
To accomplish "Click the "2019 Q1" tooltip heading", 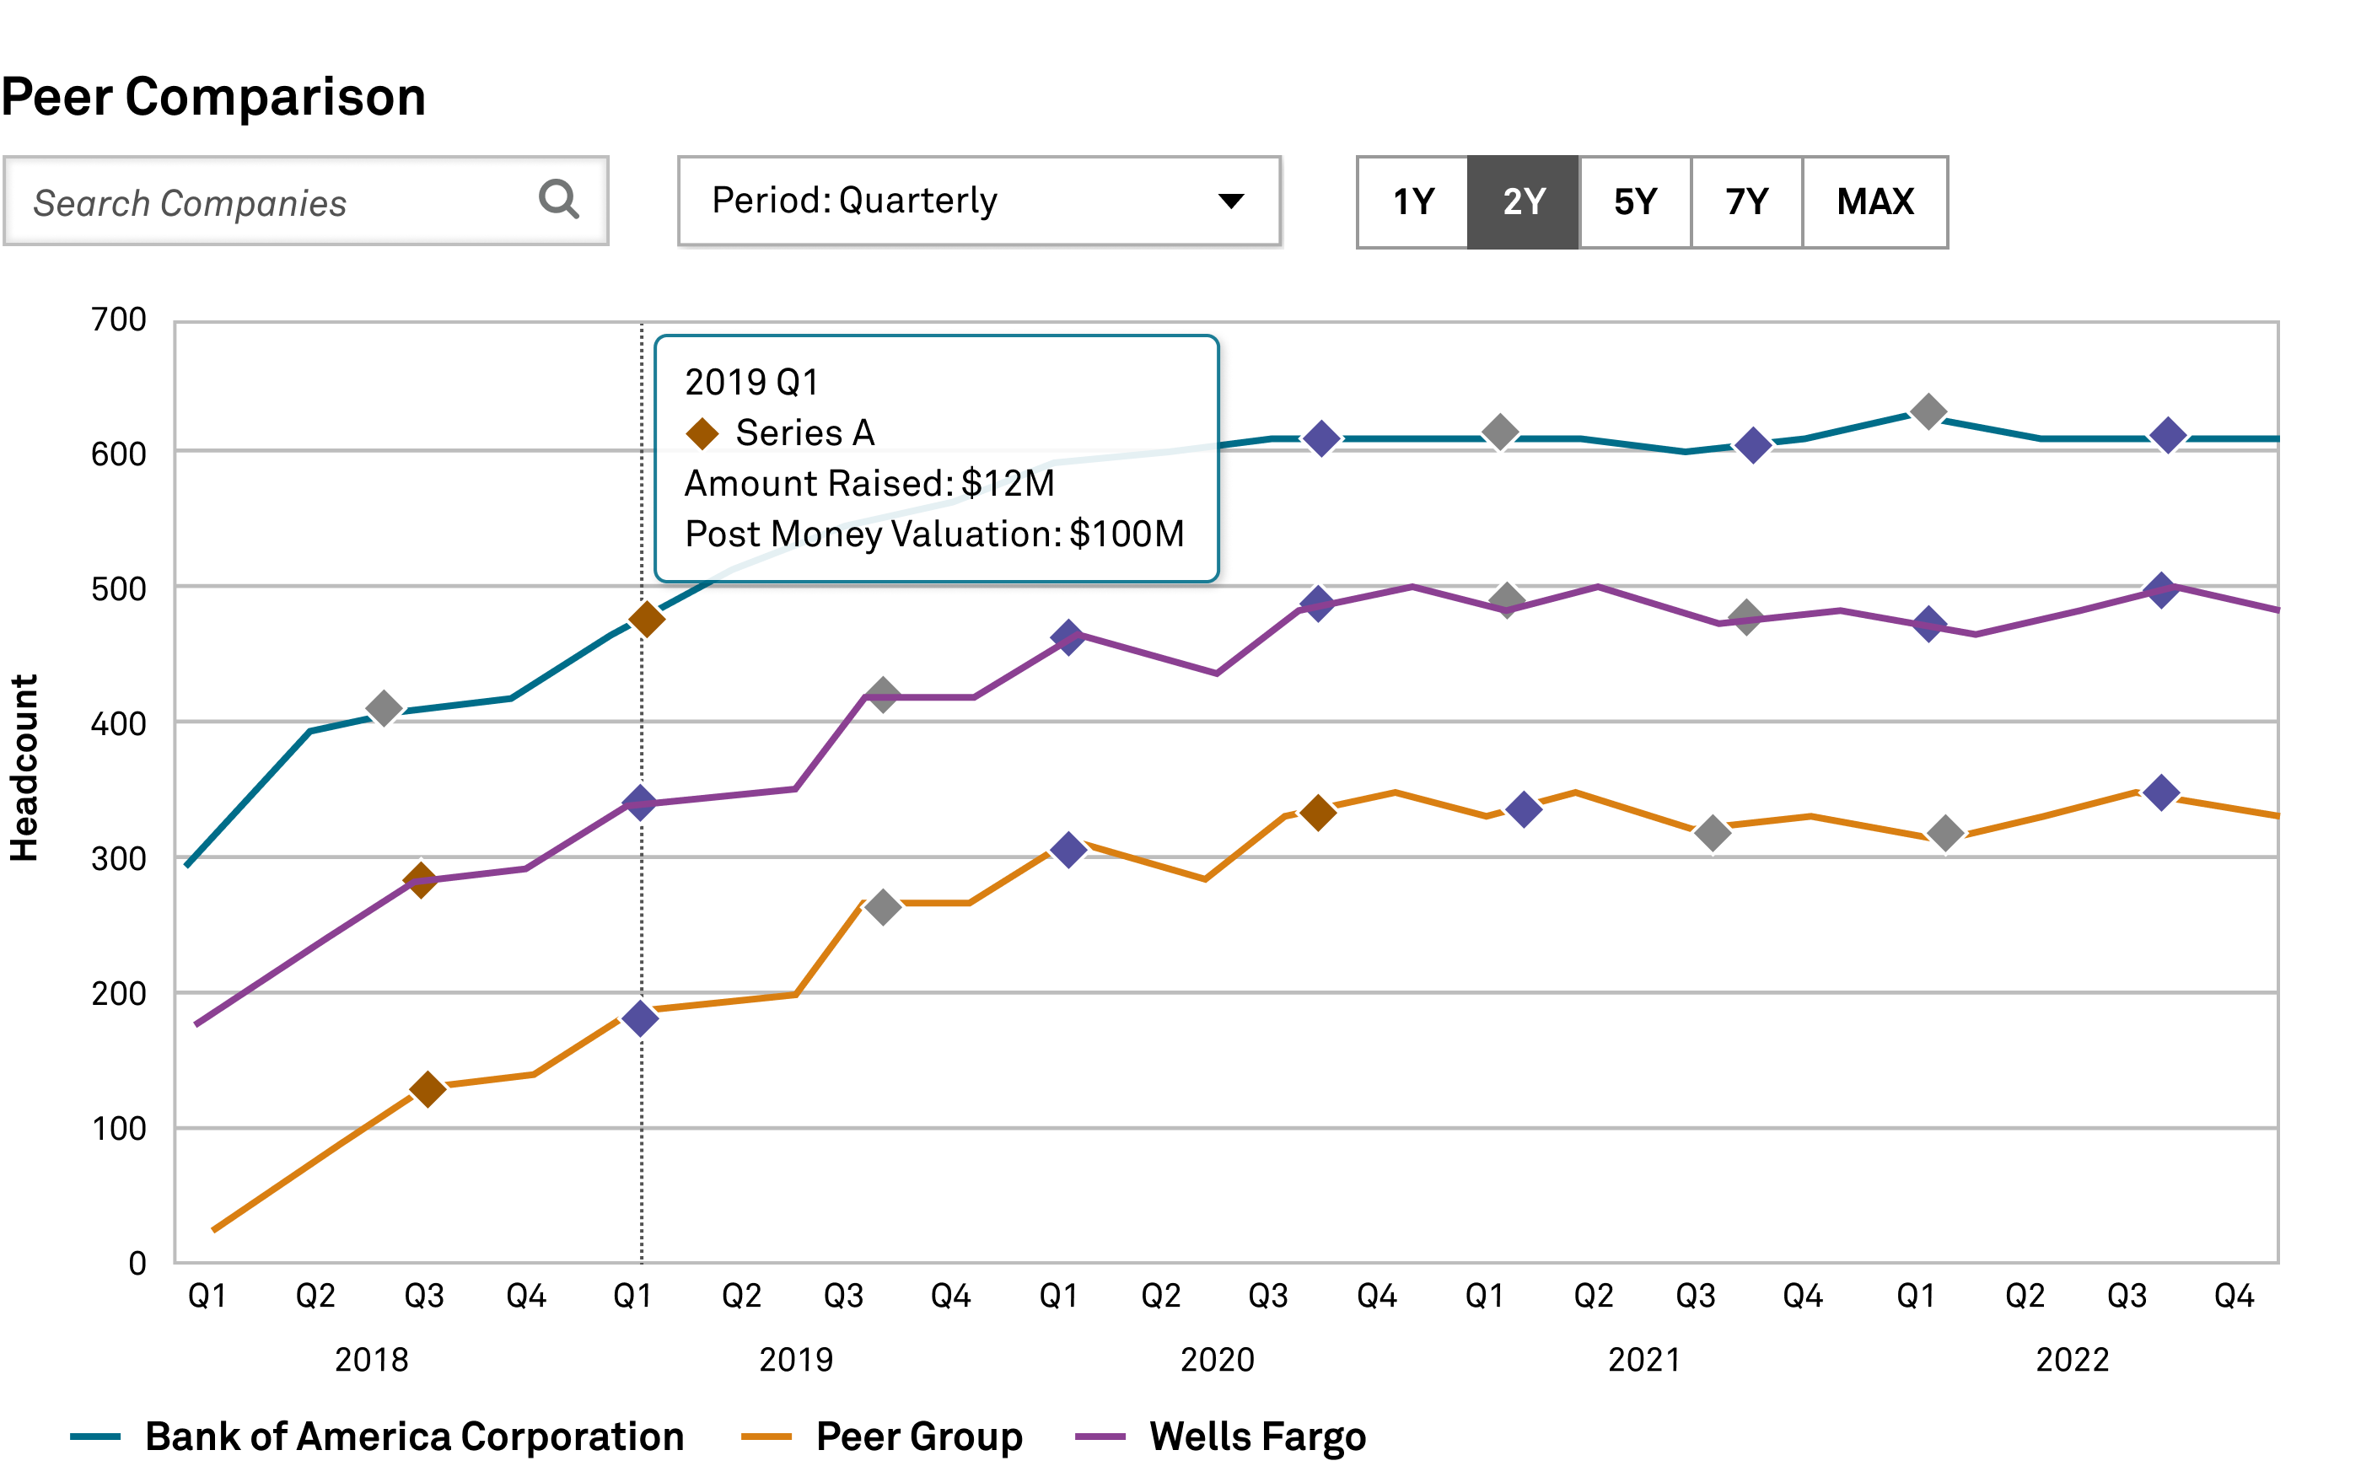I will coord(751,382).
